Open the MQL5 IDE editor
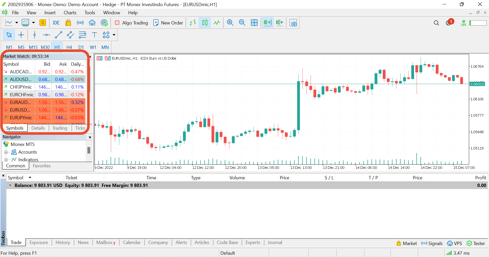 point(56,23)
